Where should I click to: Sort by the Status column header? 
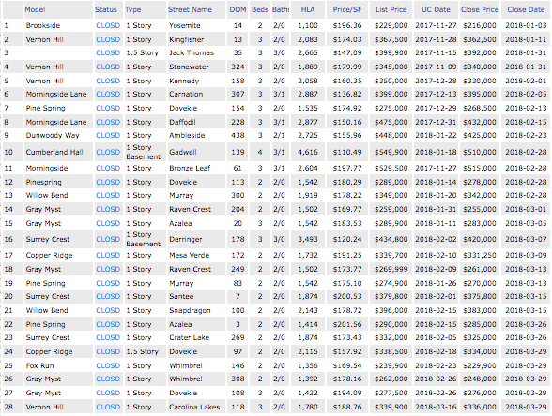[105, 9]
